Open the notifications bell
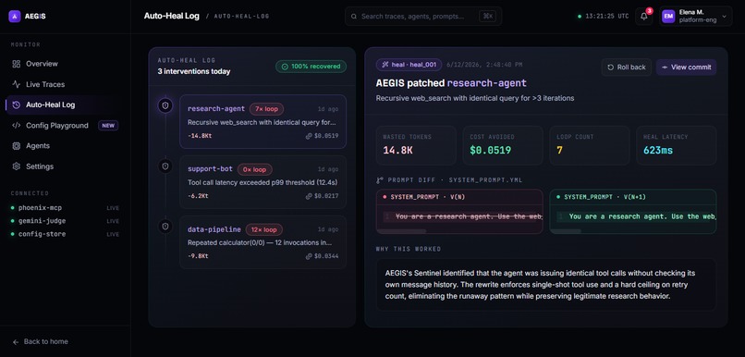Screen dimensions: 745x357 coord(644,16)
